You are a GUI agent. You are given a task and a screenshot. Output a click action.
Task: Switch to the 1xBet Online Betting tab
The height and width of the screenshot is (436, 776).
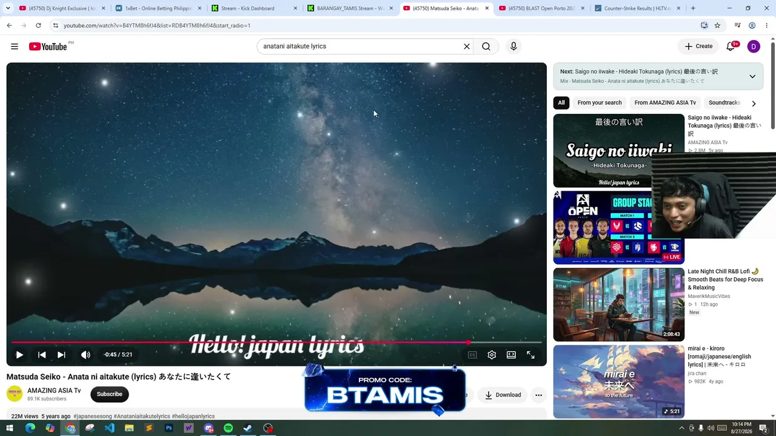(x=158, y=8)
